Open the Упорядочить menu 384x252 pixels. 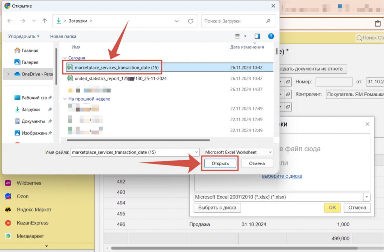coord(24,36)
